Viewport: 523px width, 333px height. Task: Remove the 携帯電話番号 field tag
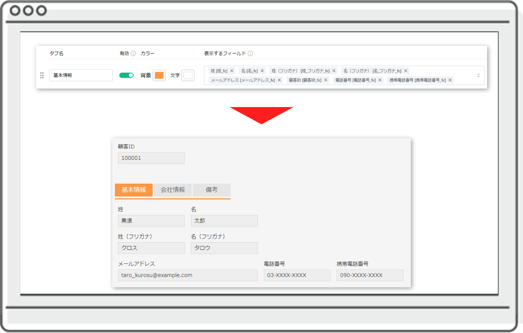click(x=450, y=80)
